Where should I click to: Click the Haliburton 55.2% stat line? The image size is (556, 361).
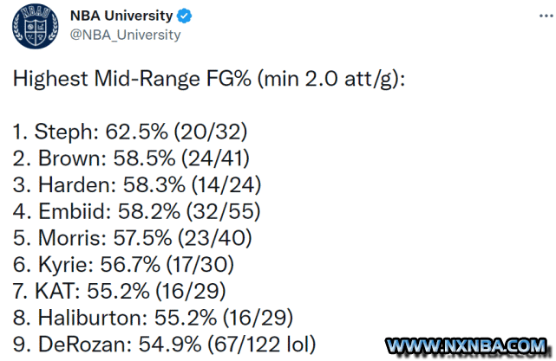(153, 318)
